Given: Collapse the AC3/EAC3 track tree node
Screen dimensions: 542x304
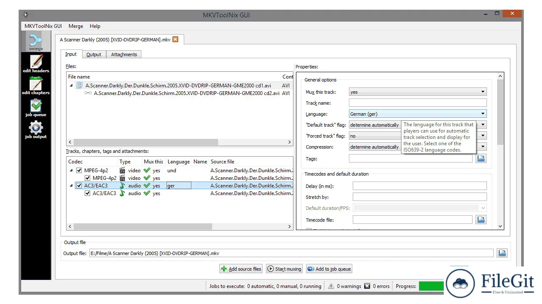Looking at the screenshot, I should [71, 186].
